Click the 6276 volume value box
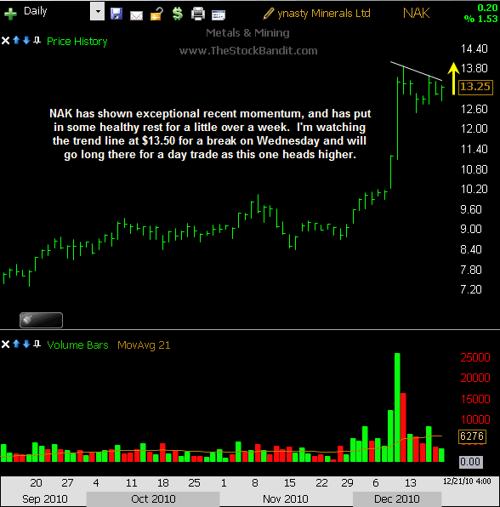This screenshot has width=500, height=507. click(472, 436)
